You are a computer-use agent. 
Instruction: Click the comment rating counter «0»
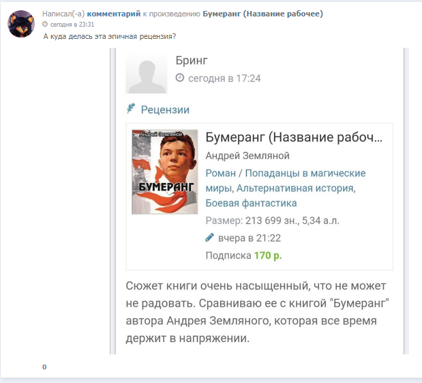(44, 367)
